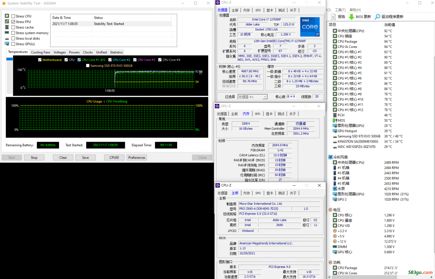Switch to the Voltages tab

(x=59, y=52)
